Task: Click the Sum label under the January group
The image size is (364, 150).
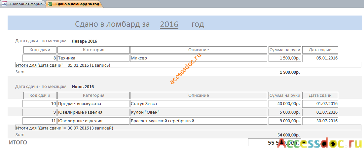Action: coord(20,72)
